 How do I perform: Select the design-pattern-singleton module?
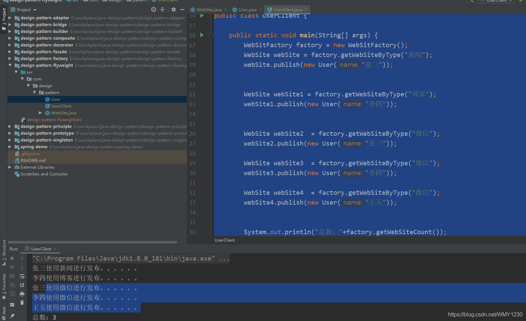[46, 140]
